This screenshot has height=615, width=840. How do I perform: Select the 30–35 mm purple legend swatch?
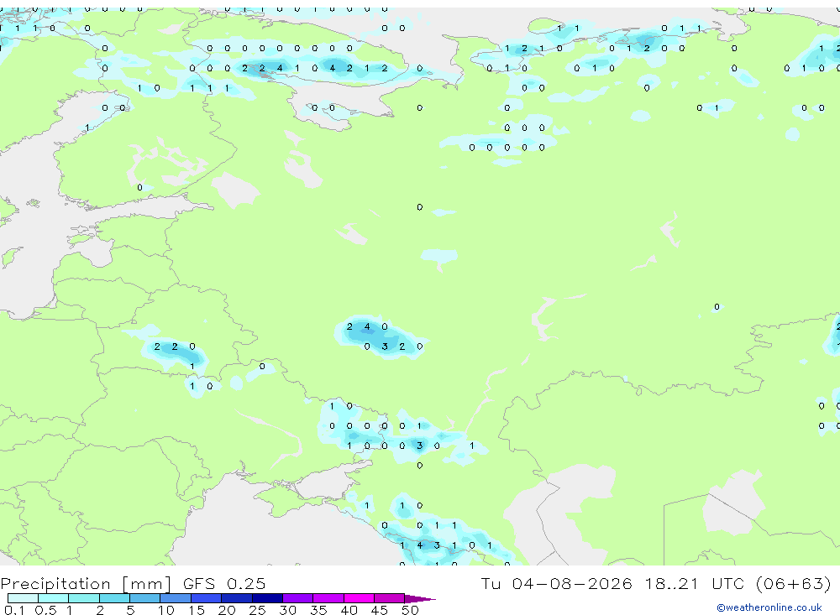coord(298,598)
